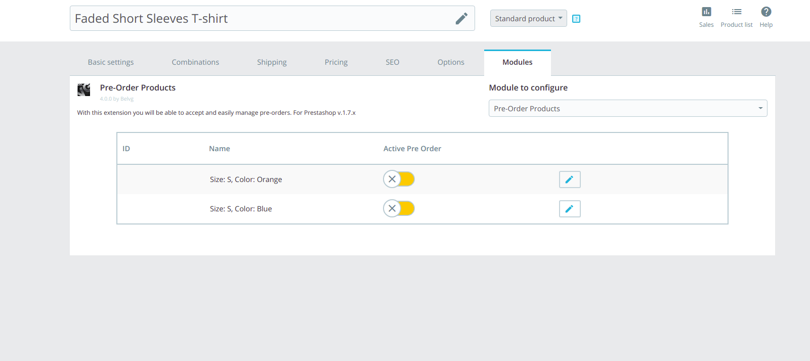The height and width of the screenshot is (361, 810).
Task: Click the 'Module to configure' heading
Action: tap(528, 87)
